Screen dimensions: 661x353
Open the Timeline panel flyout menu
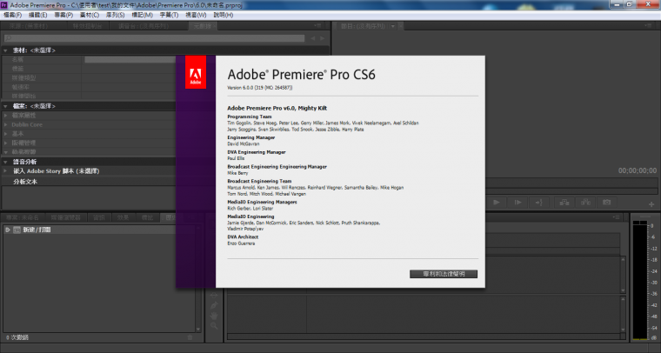(617, 217)
